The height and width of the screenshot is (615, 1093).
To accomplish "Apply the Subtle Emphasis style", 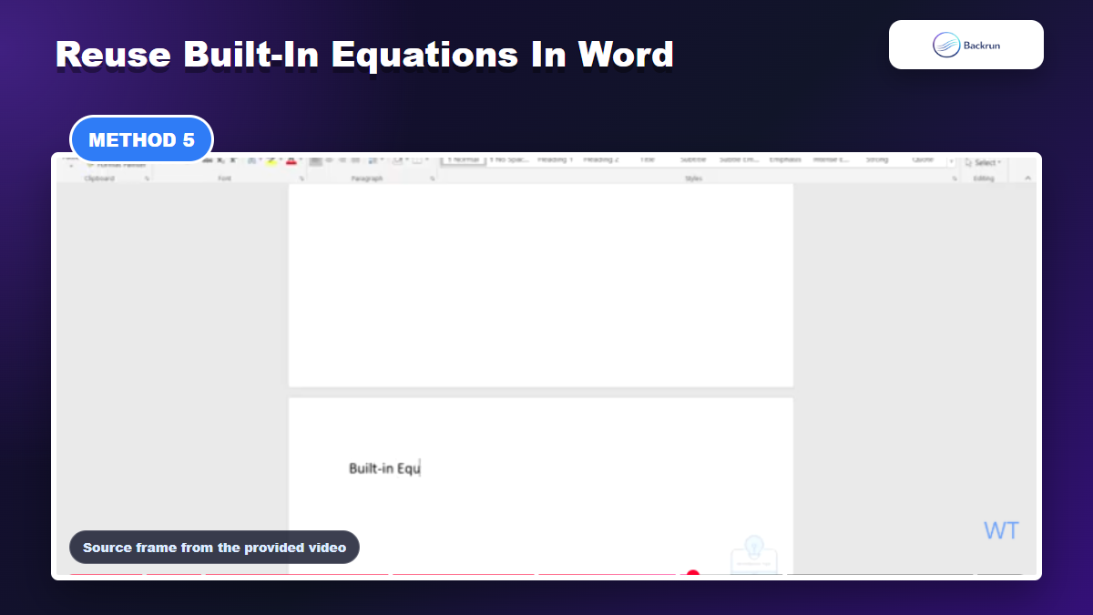I will (739, 159).
